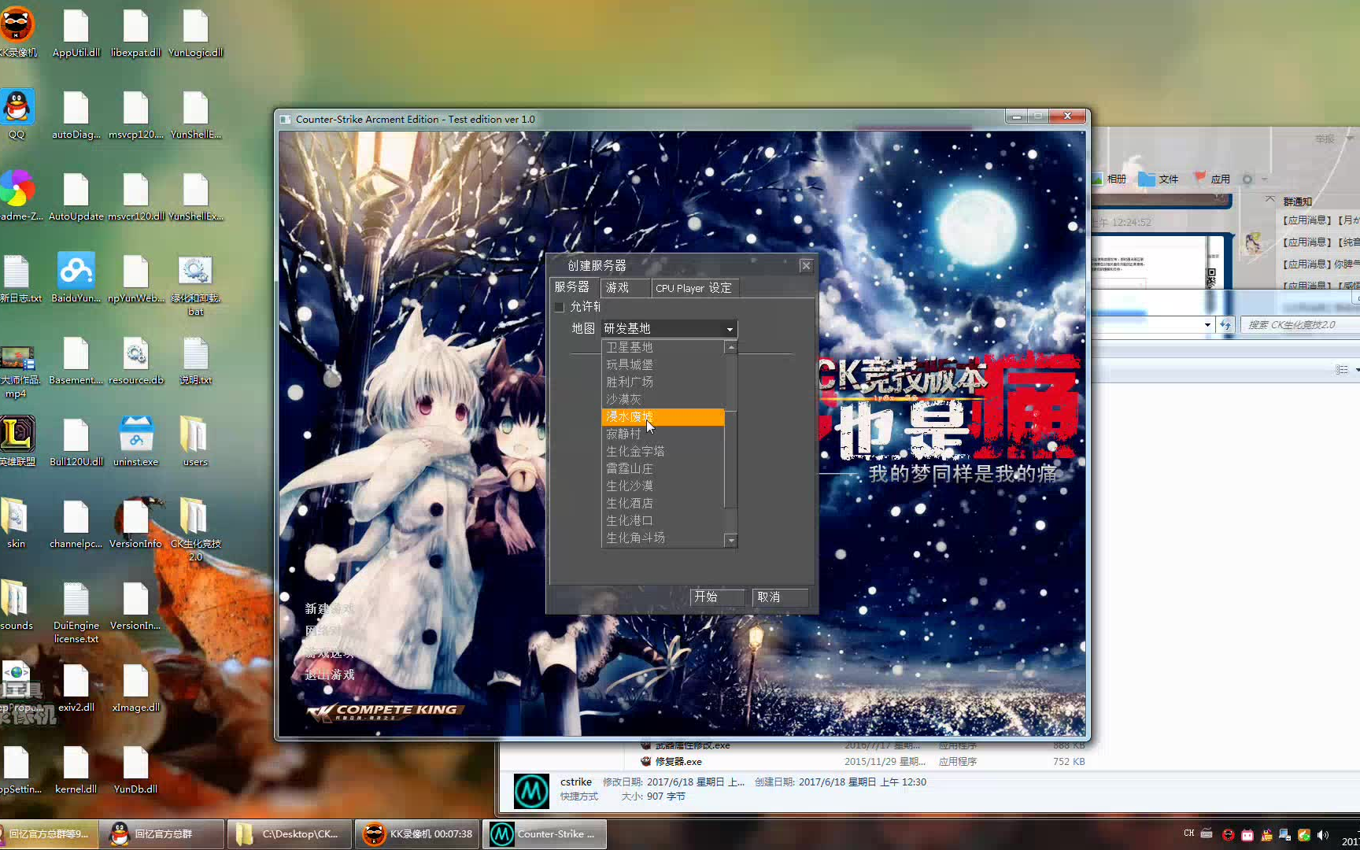Click the map list scroll-down arrow
Image resolution: width=1360 pixels, height=850 pixels.
(x=731, y=540)
